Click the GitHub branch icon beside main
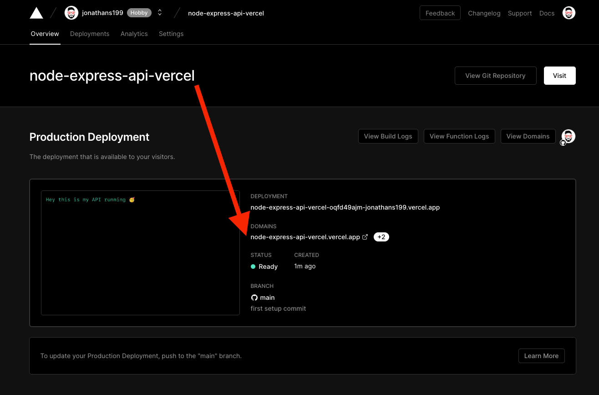The image size is (599, 395). click(254, 298)
